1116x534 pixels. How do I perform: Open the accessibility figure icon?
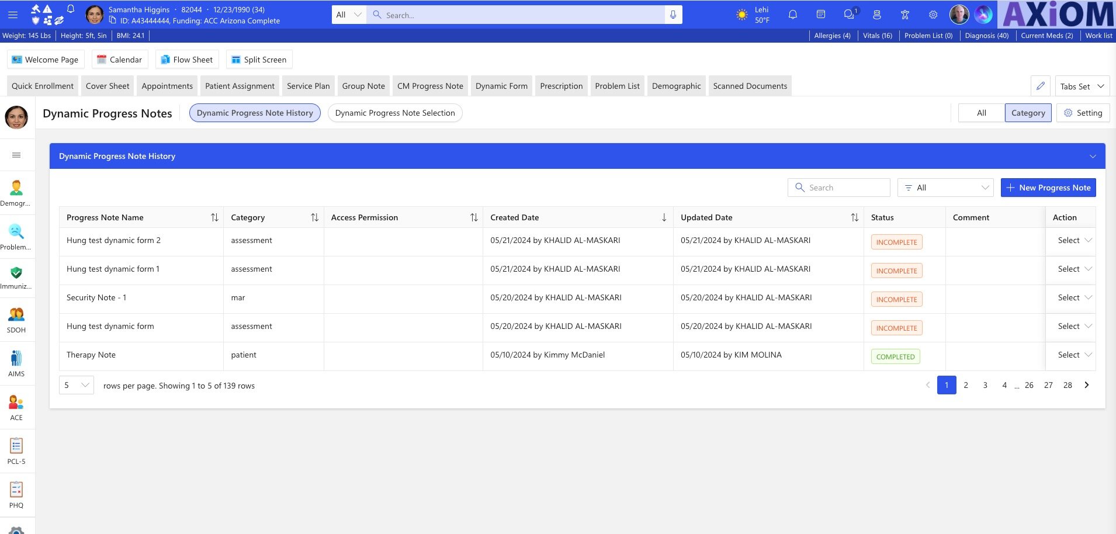coord(904,15)
